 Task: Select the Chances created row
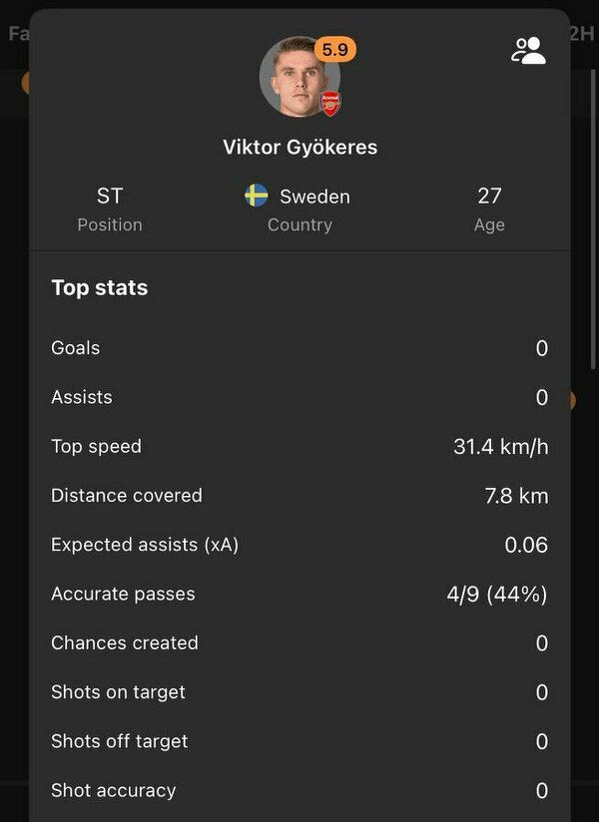click(x=299, y=643)
